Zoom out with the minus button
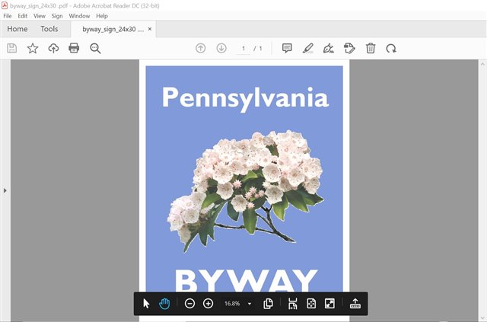This screenshot has width=487, height=322. coord(189,304)
